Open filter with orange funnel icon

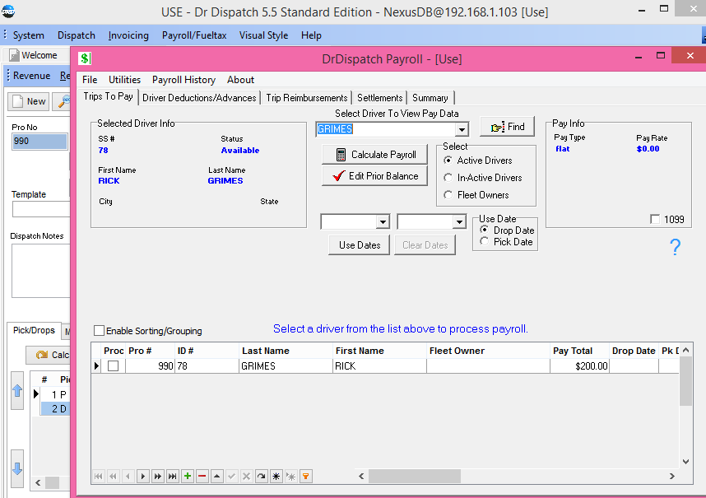click(306, 476)
